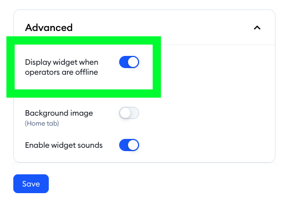The width and height of the screenshot is (286, 202).
Task: Select the 'Enable widget sounds' label text
Action: pos(64,145)
